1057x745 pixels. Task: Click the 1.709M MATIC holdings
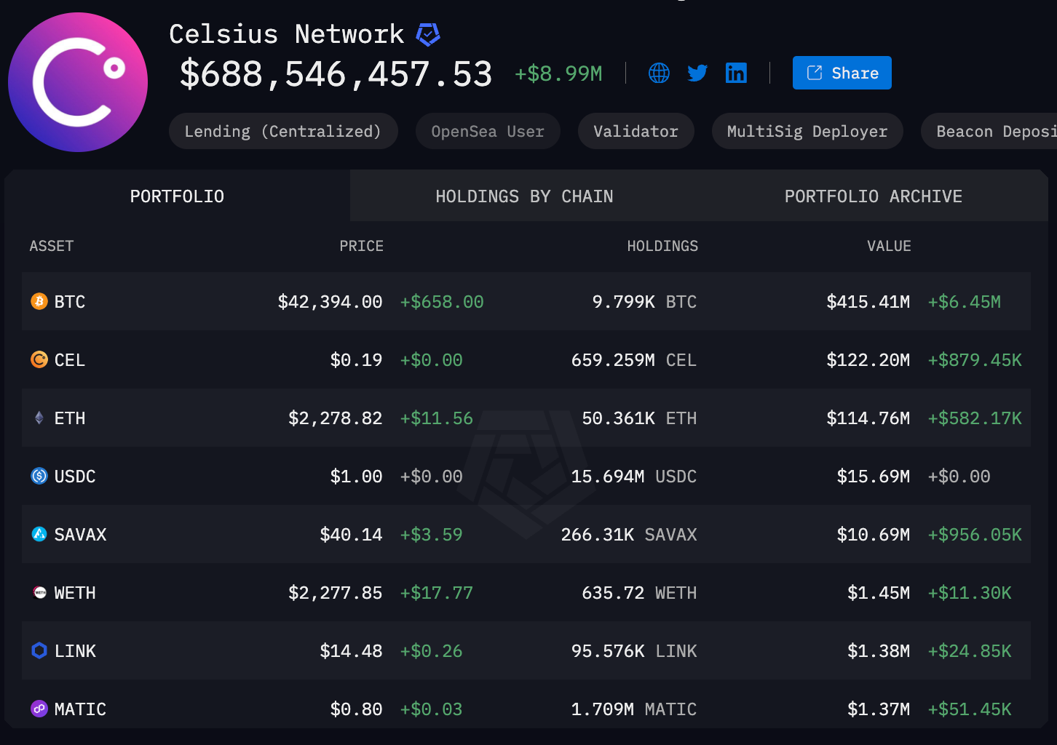click(634, 709)
